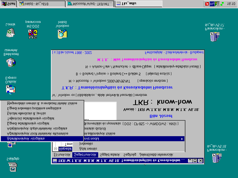Viewport: 238px width, 178px height.
Task: Select Adatállományok dupla tételeinek vizsgálata
Action: [42, 128]
